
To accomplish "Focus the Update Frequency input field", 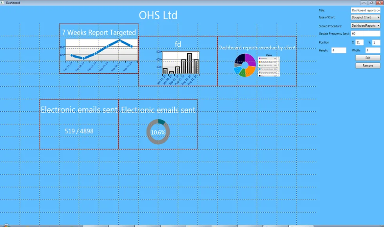I will 365,34.
